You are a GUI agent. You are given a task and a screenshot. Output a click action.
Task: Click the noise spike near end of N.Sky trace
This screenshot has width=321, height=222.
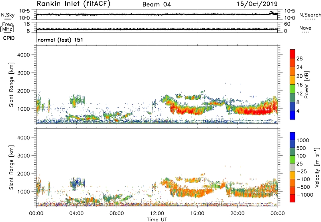click(272, 13)
